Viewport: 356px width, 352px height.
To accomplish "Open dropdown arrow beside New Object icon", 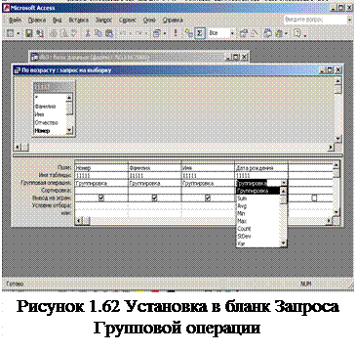I will click(x=286, y=33).
